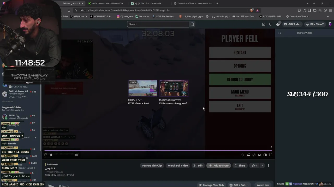
Task: Click the Gift Turbo button
Action: coord(292,24)
